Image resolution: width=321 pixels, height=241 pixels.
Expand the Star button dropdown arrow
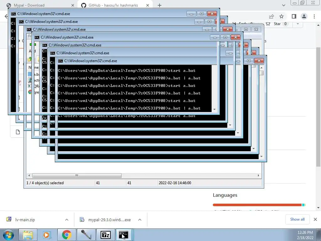pos(298,24)
